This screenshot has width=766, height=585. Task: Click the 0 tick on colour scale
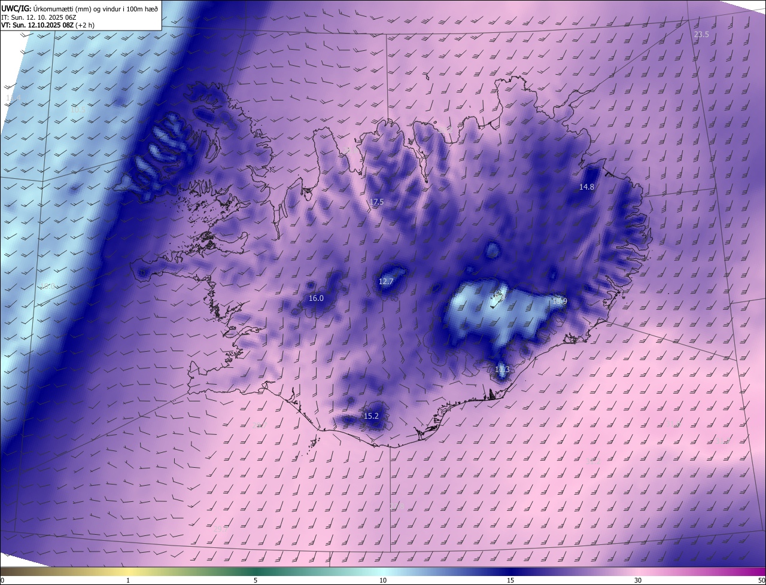[2, 580]
